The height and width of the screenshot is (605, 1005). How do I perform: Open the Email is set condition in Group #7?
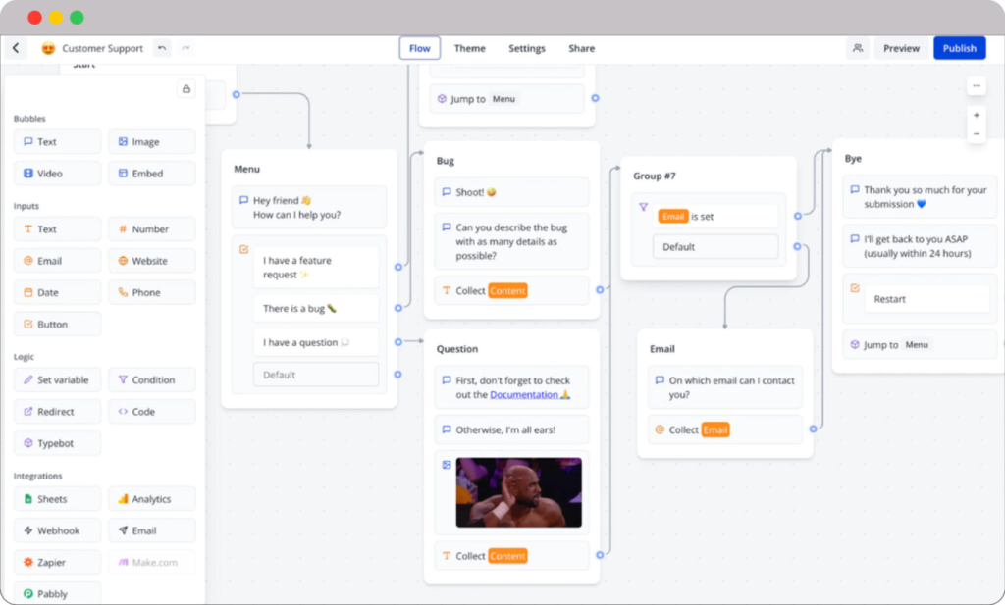(x=715, y=214)
